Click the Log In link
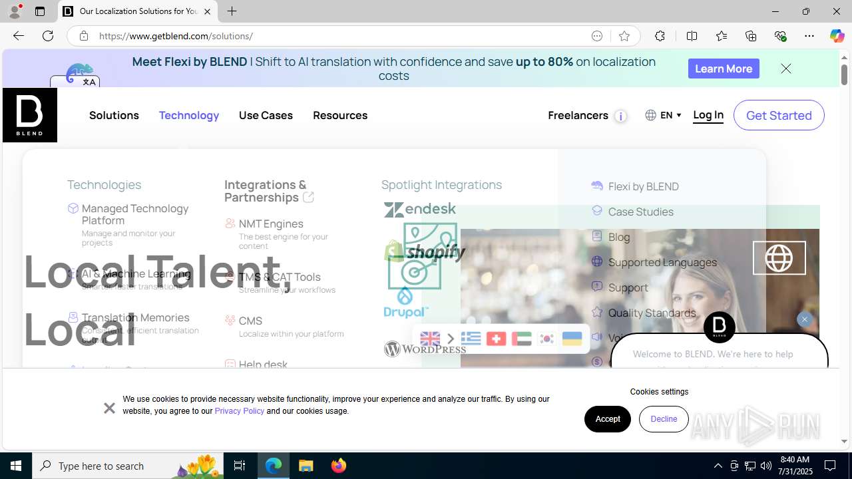Viewport: 852px width, 479px height. (x=708, y=115)
